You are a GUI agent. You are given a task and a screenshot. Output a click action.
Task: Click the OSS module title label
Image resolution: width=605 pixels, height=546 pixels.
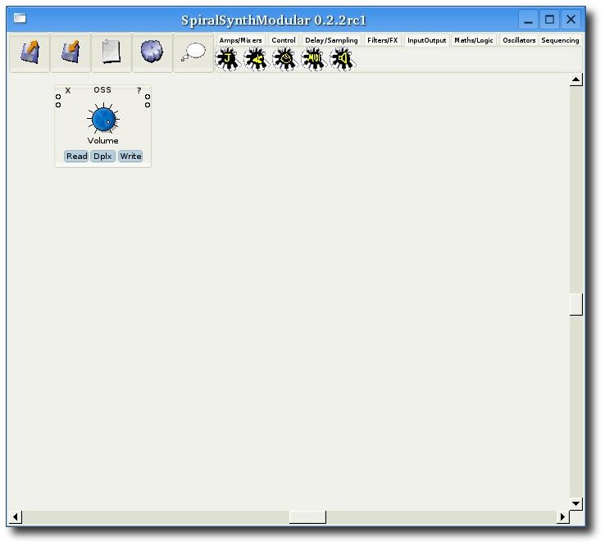click(x=102, y=90)
